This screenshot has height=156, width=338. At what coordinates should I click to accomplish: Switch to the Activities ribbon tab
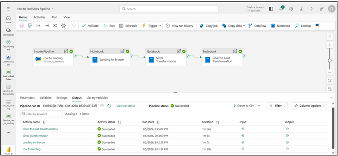pyautogui.click(x=40, y=17)
